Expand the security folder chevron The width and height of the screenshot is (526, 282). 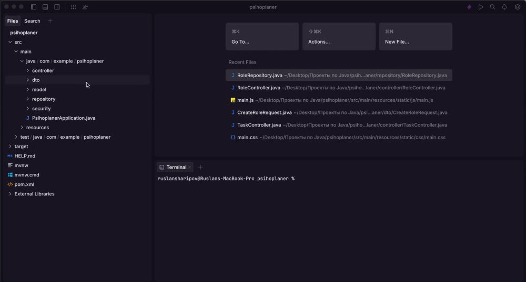27,109
